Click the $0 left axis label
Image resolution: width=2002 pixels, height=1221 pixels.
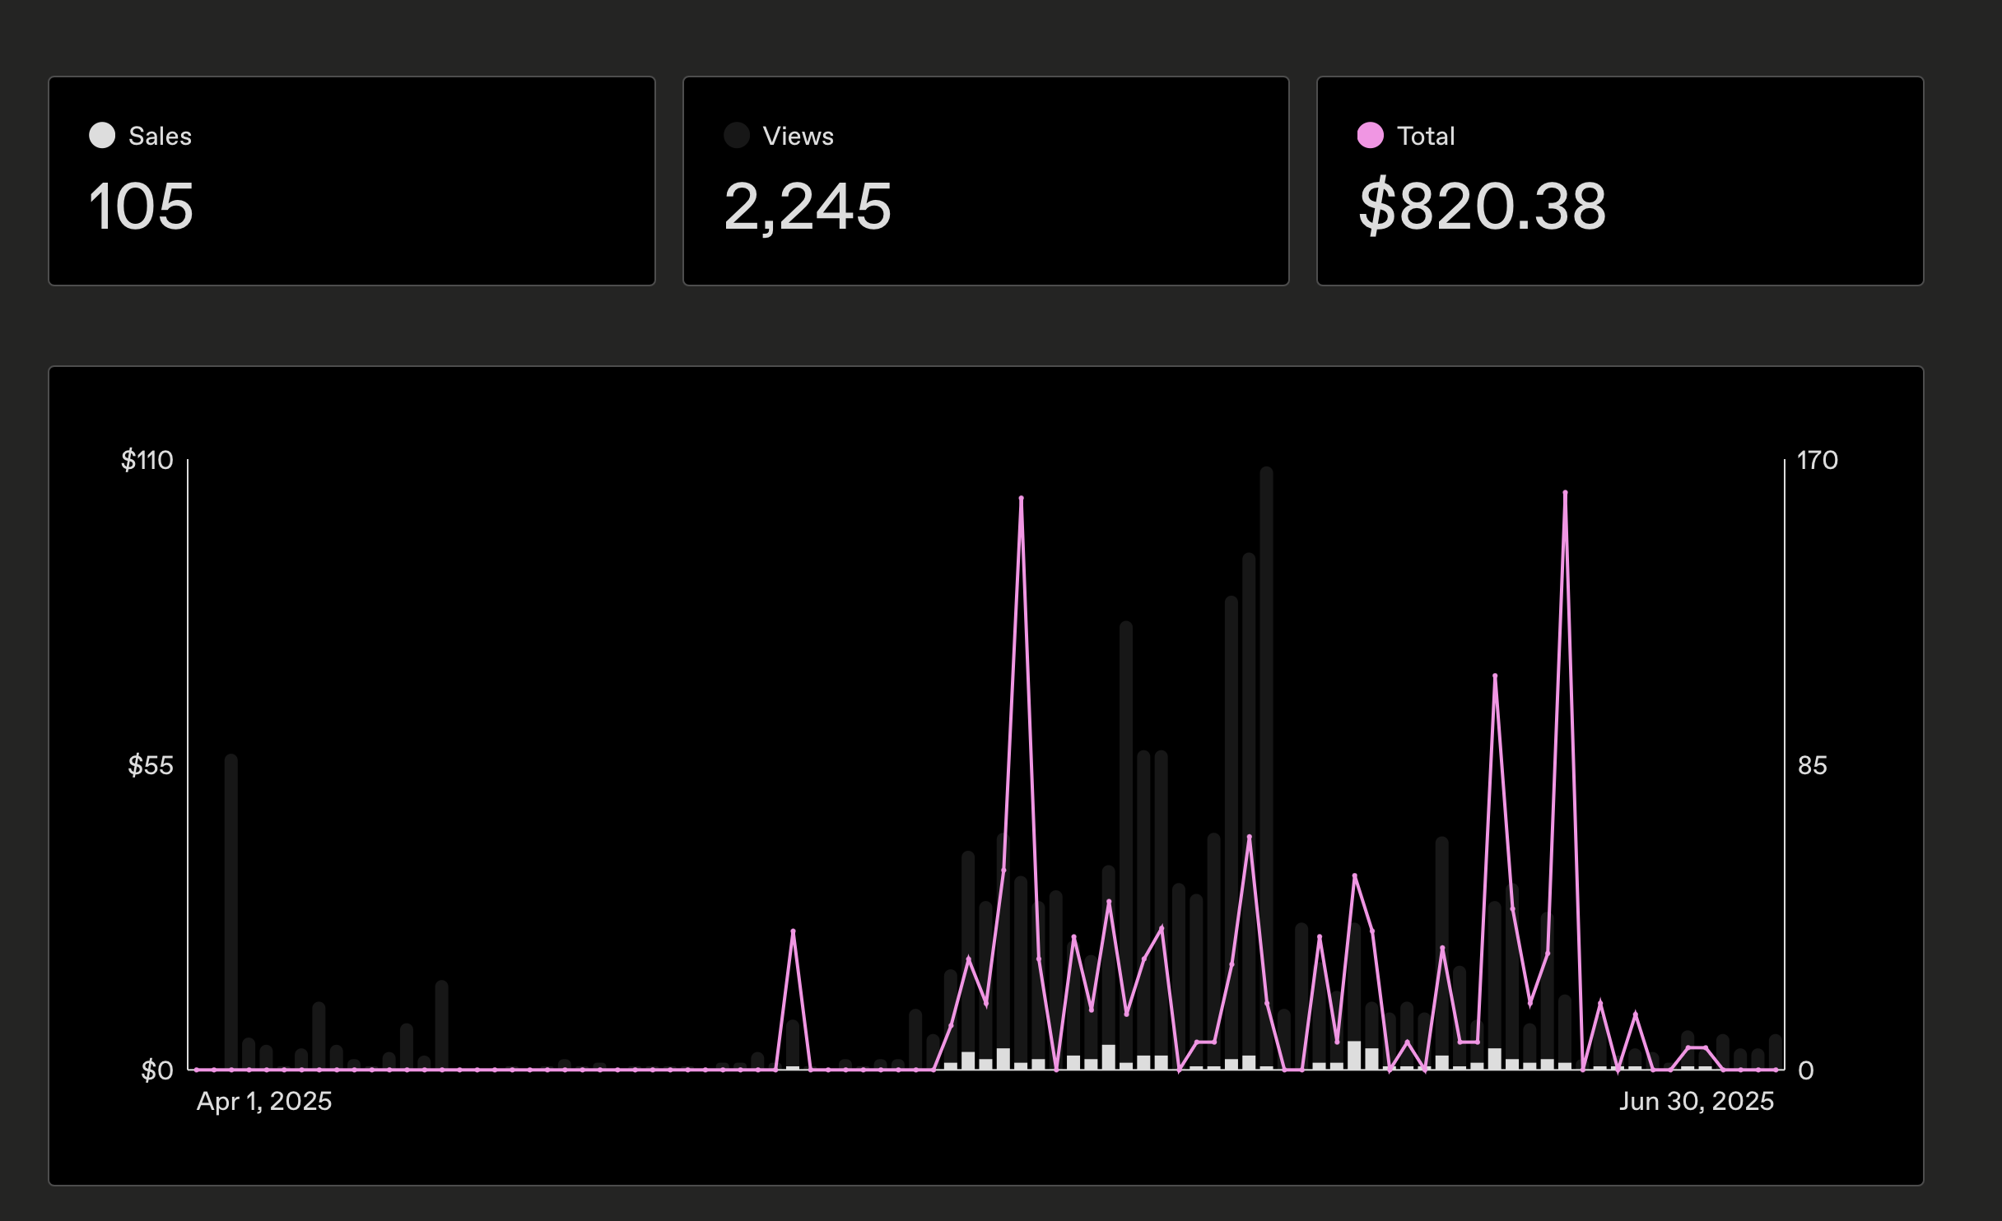(156, 1070)
